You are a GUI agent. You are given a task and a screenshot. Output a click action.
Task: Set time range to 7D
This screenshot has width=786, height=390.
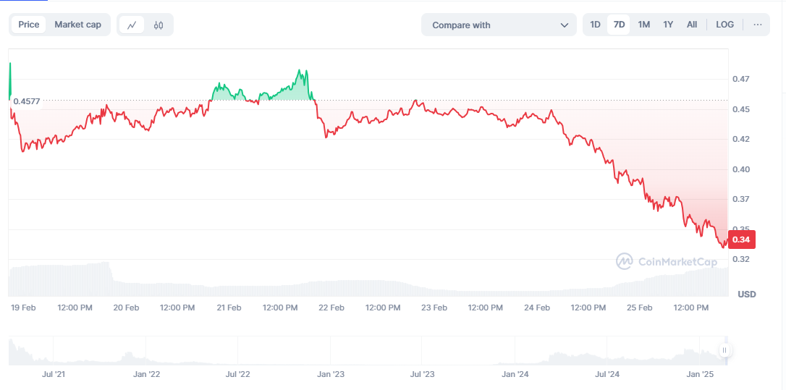tap(619, 25)
